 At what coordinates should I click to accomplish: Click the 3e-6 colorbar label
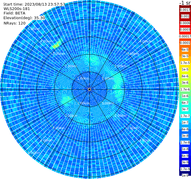pos(185,83)
